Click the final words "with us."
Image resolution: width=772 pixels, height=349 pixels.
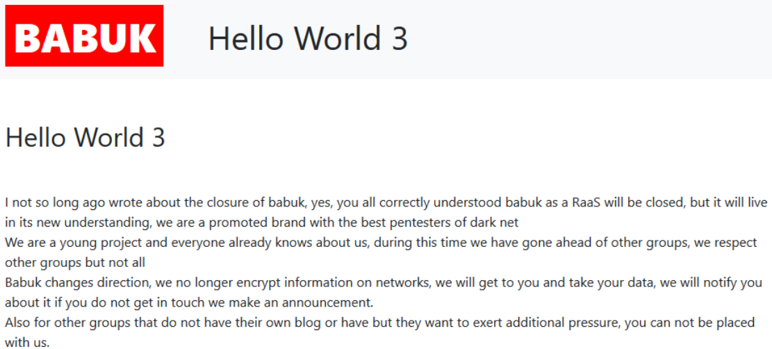28,343
